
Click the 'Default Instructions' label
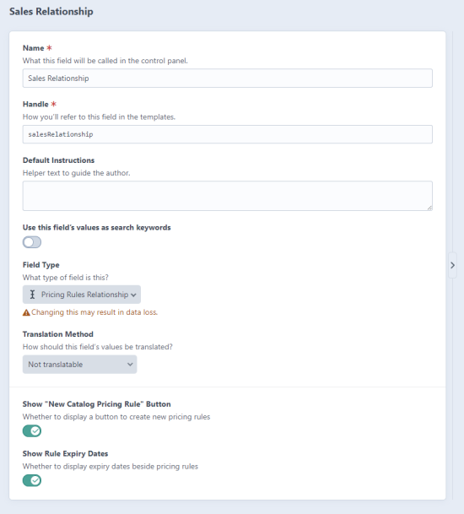tap(59, 160)
